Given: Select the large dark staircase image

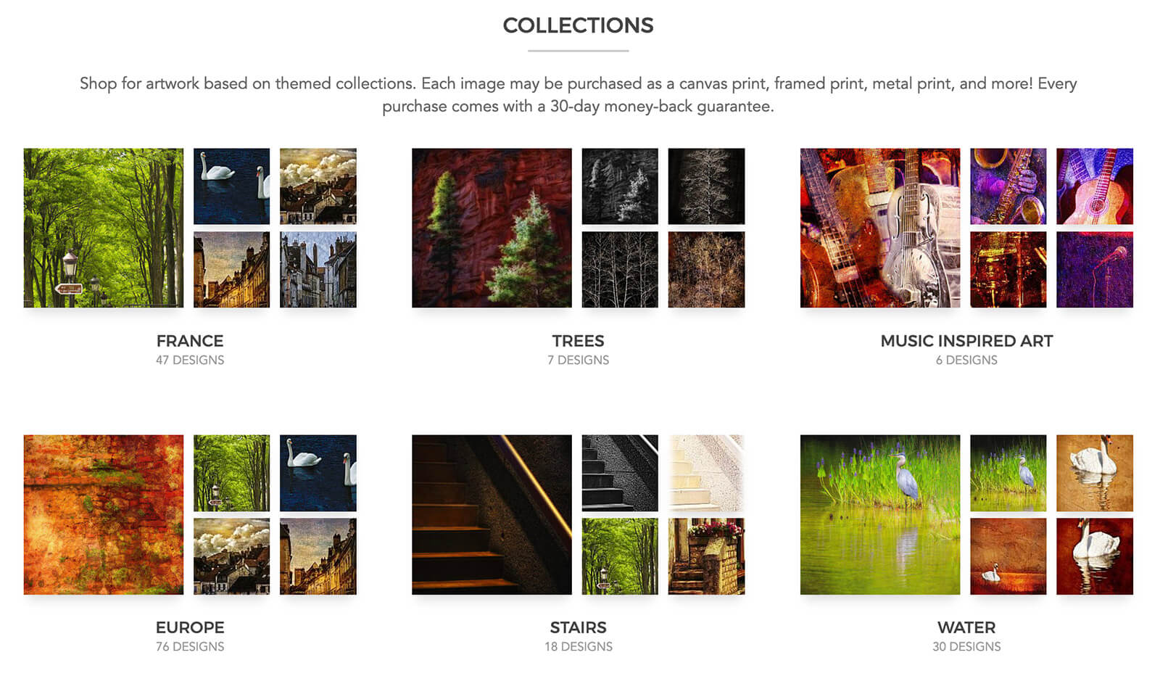Looking at the screenshot, I should coord(492,515).
